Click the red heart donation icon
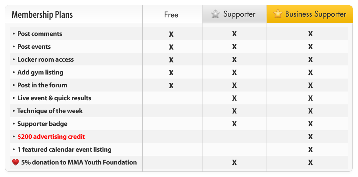This screenshot has height=177, width=358. [16, 163]
